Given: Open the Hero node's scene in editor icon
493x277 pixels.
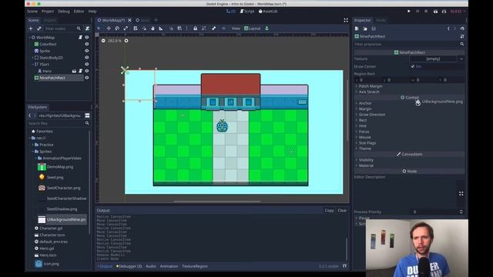Looking at the screenshot, I should pos(74,72).
